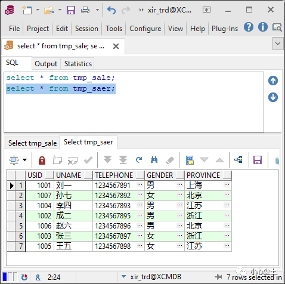Expand the New document dropdown arrow

click(x=38, y=10)
